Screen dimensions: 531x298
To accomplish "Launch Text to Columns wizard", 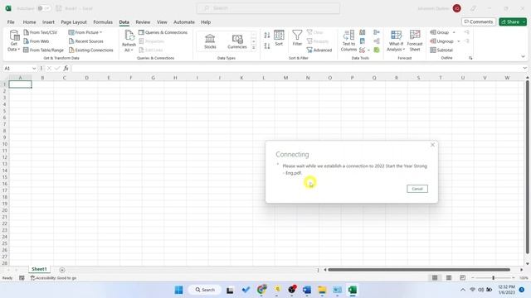I will pos(348,41).
